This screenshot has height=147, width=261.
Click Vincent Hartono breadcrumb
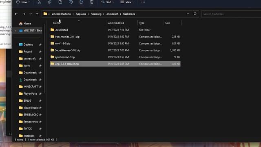pyautogui.click(x=61, y=14)
